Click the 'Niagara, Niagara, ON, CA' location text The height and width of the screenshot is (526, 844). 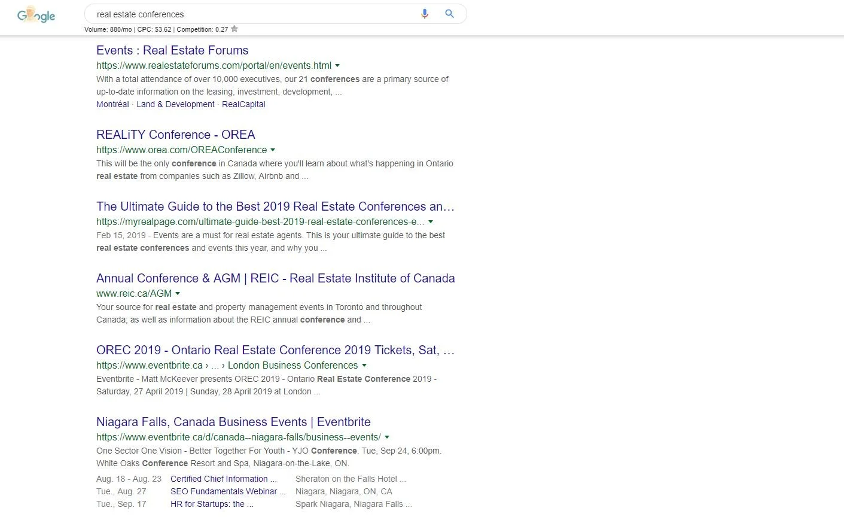[x=344, y=491]
